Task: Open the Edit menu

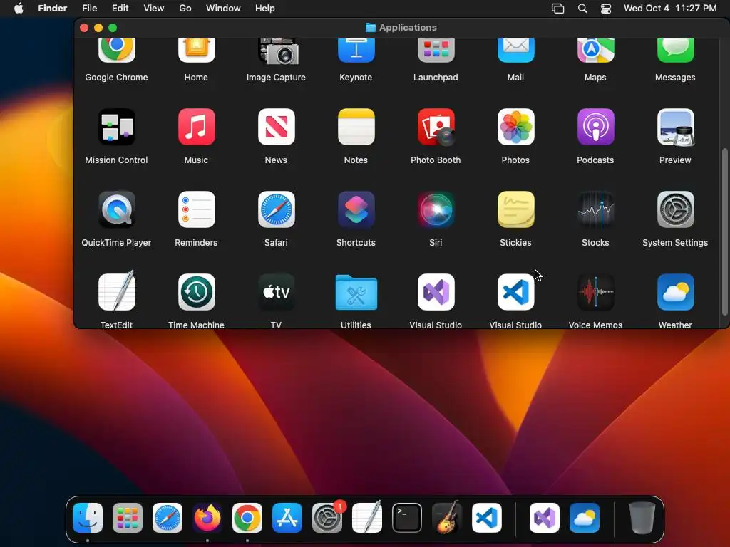Action: pyautogui.click(x=120, y=8)
